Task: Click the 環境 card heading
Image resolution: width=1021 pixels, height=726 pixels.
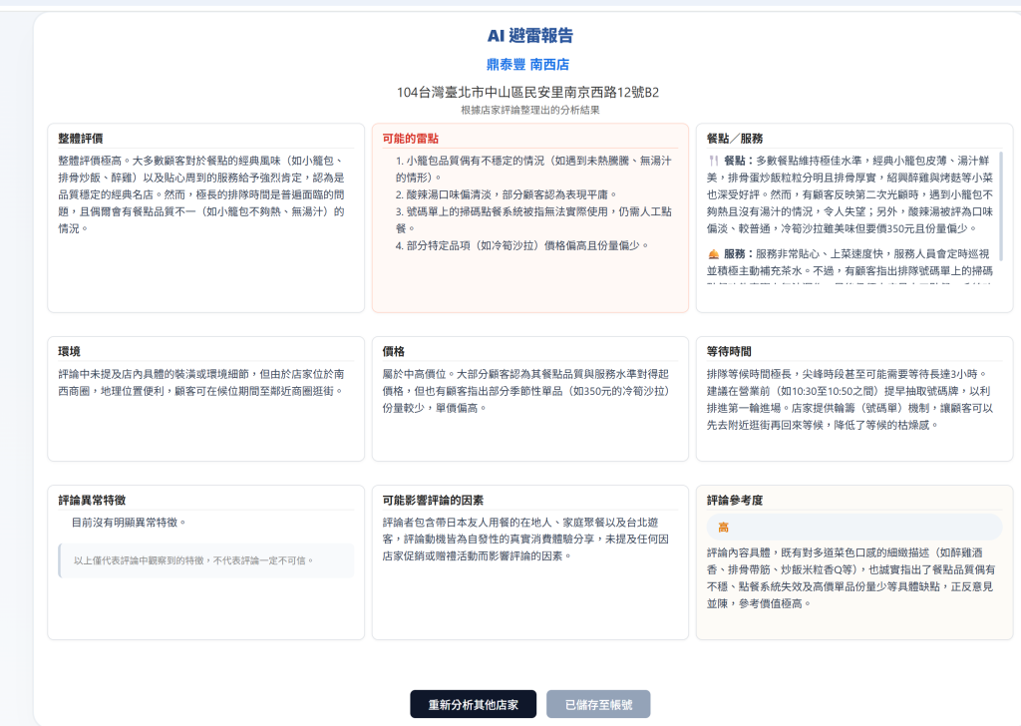Action: 70,352
